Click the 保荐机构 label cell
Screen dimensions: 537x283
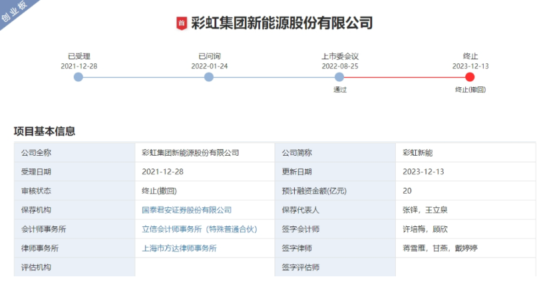tap(75, 210)
